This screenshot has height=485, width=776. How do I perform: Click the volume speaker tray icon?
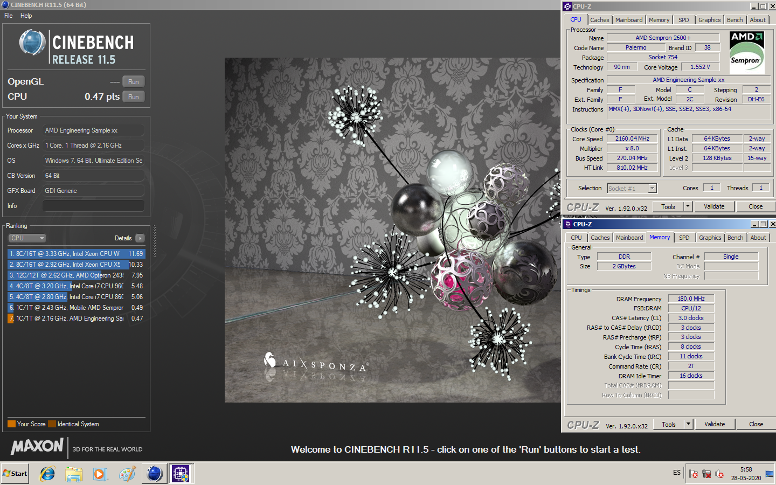719,474
